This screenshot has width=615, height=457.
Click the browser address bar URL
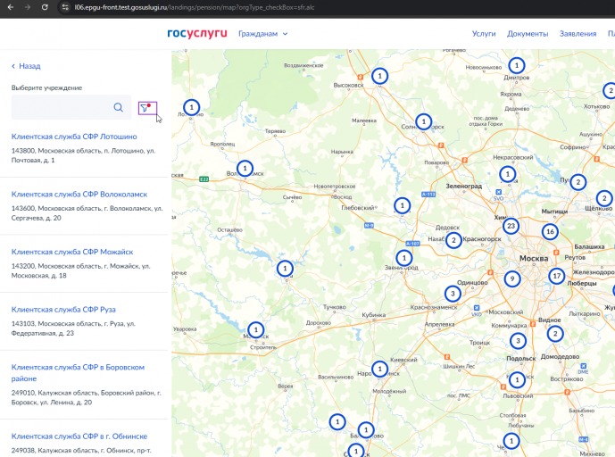[x=195, y=7]
